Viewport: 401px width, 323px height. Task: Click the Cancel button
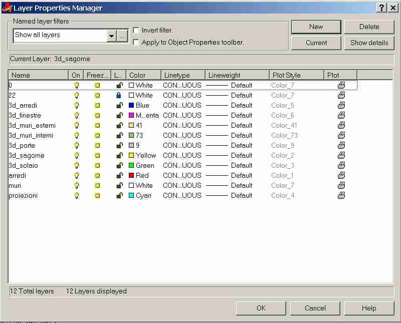[x=315, y=308]
